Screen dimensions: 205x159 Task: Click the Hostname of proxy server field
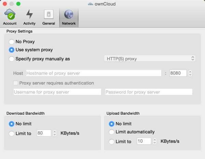[94, 73]
